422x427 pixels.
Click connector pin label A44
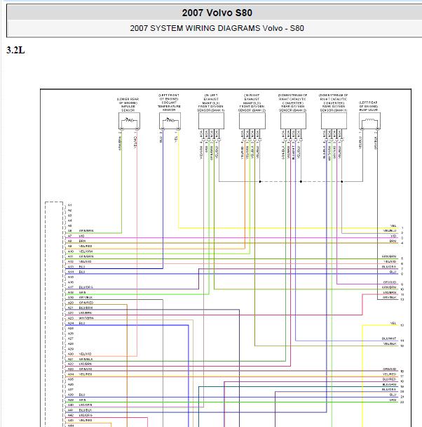pos(71,426)
